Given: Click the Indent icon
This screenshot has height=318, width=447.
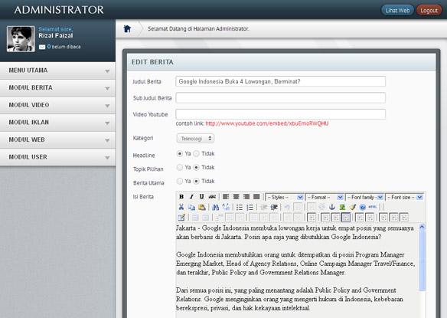Looking at the screenshot, I should [274, 207].
